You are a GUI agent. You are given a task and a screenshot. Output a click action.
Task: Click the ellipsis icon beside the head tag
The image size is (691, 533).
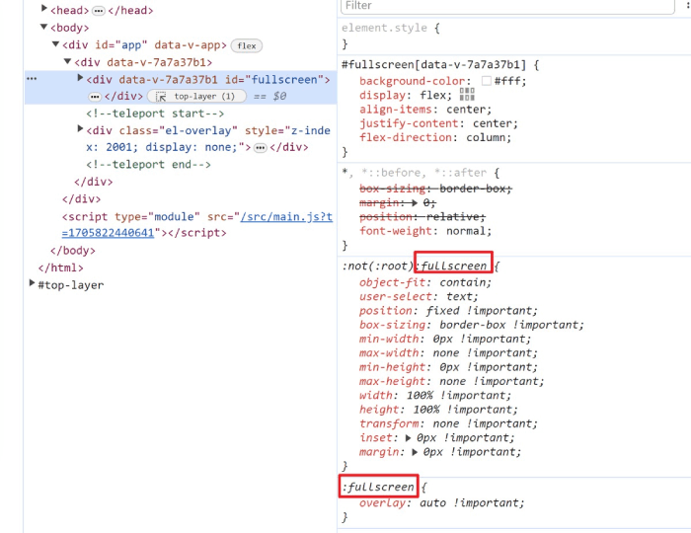coord(99,11)
